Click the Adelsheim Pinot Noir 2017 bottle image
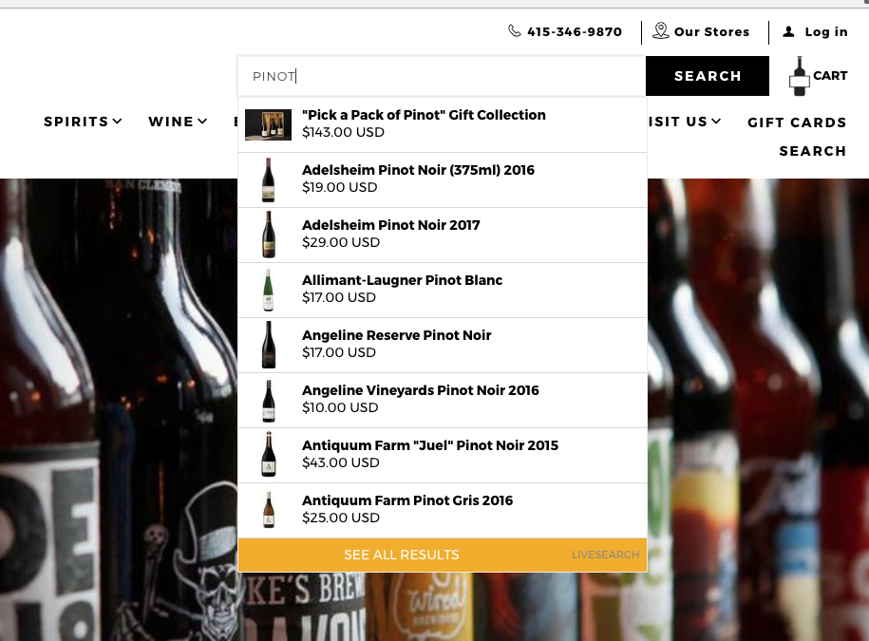 (268, 235)
